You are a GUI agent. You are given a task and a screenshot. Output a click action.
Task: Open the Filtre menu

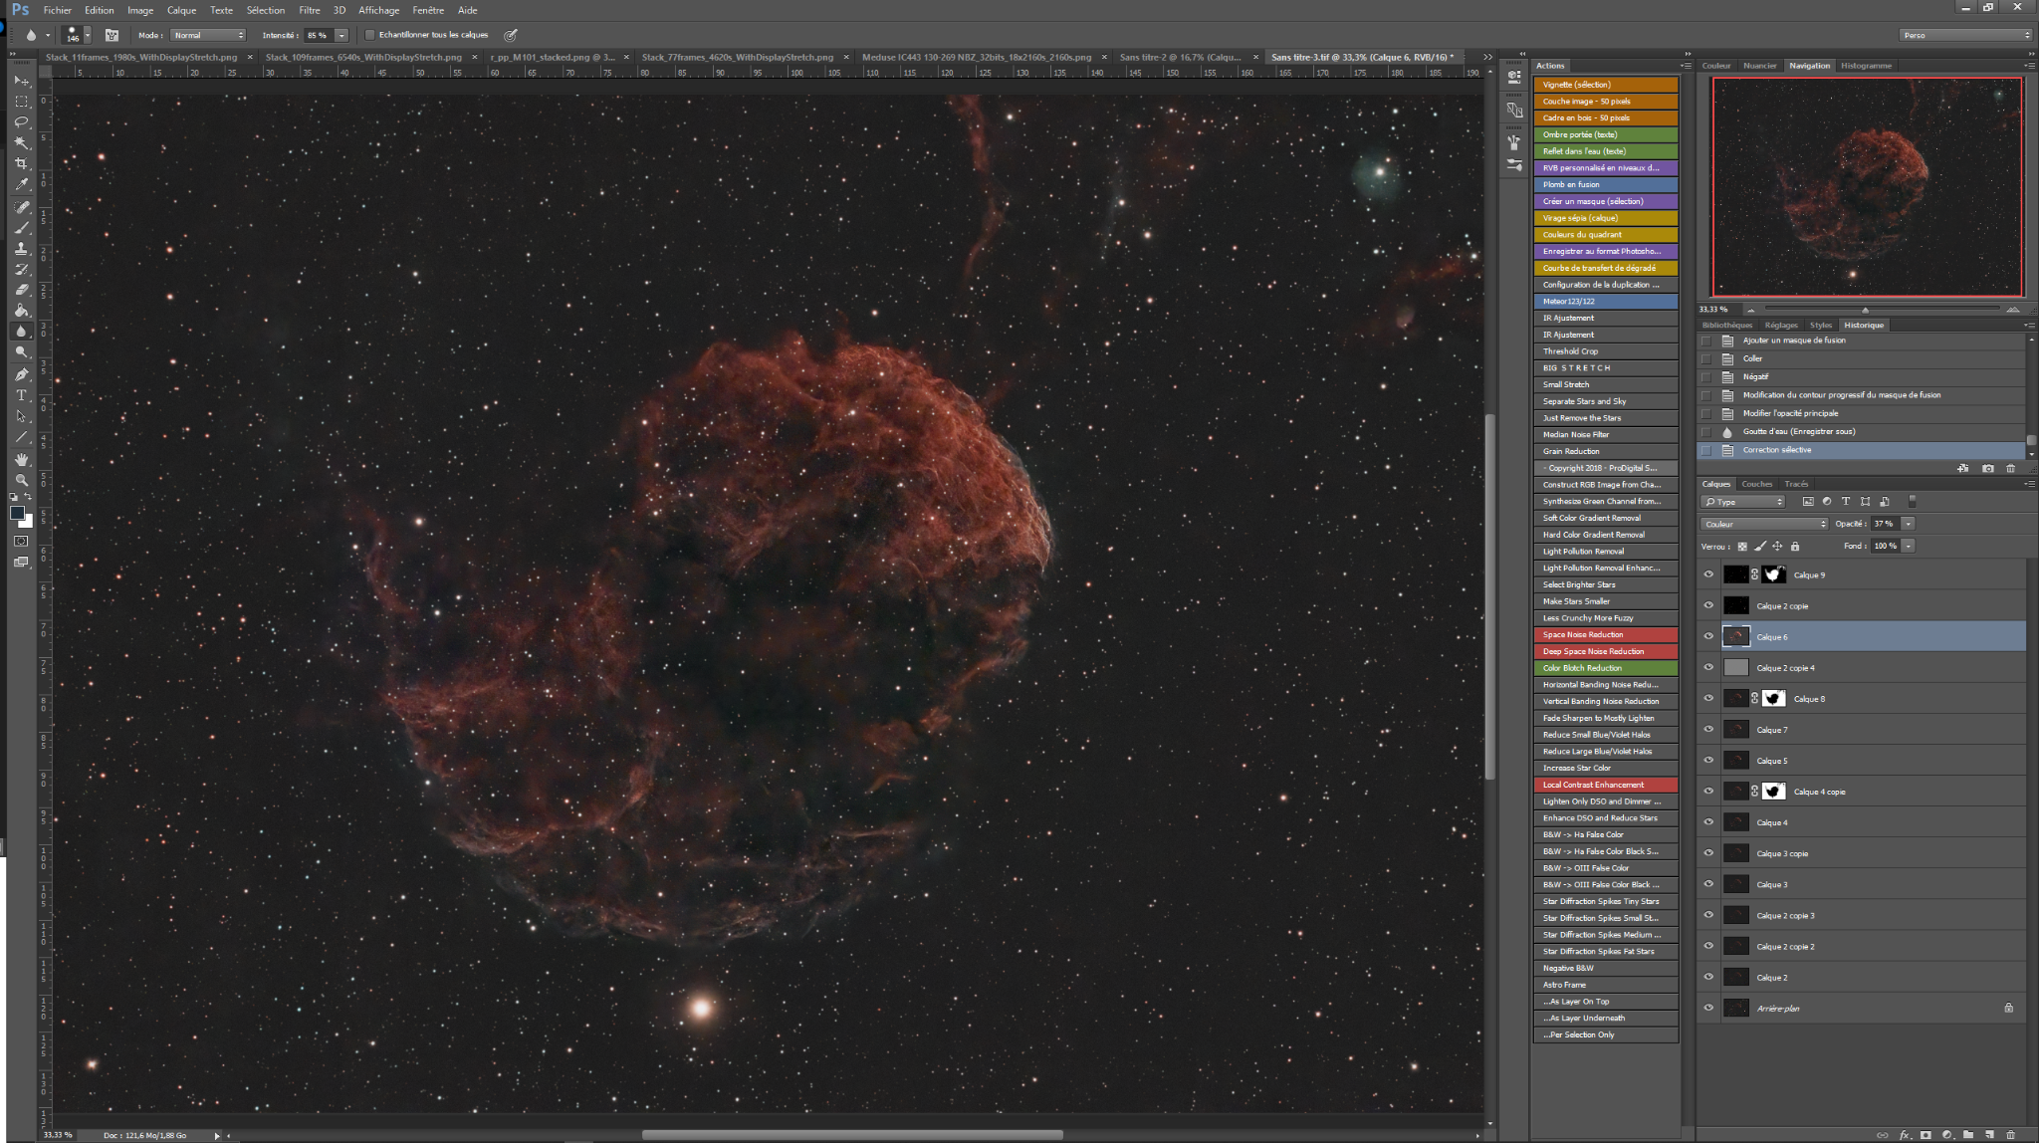pyautogui.click(x=310, y=10)
